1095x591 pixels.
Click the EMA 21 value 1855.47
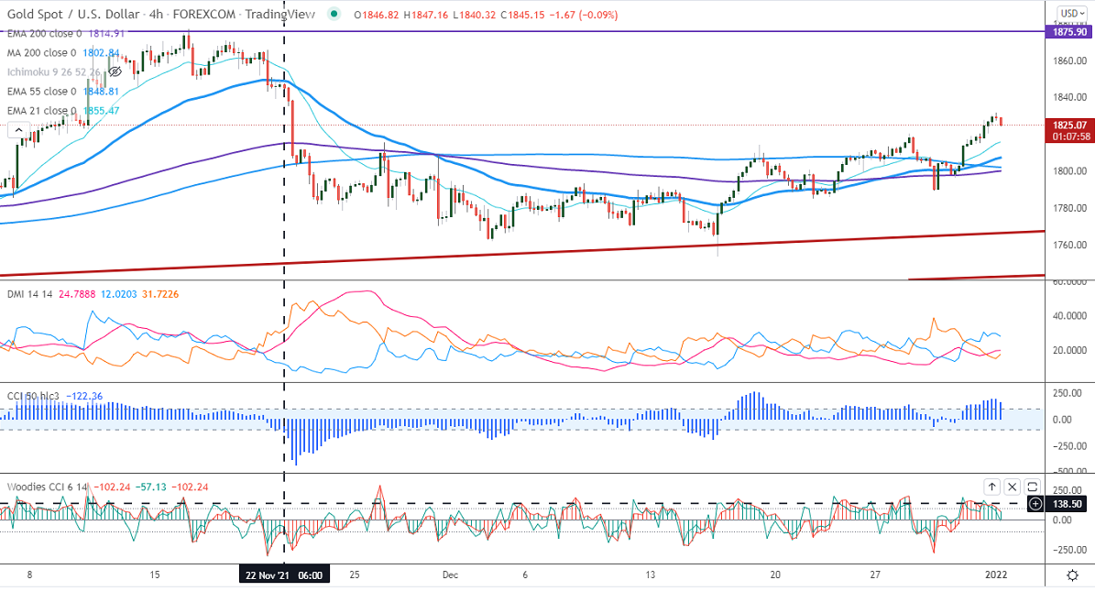(x=102, y=110)
